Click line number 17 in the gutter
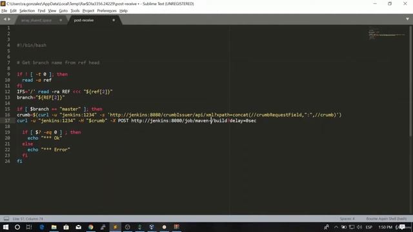413x232 pixels. pos(7,121)
